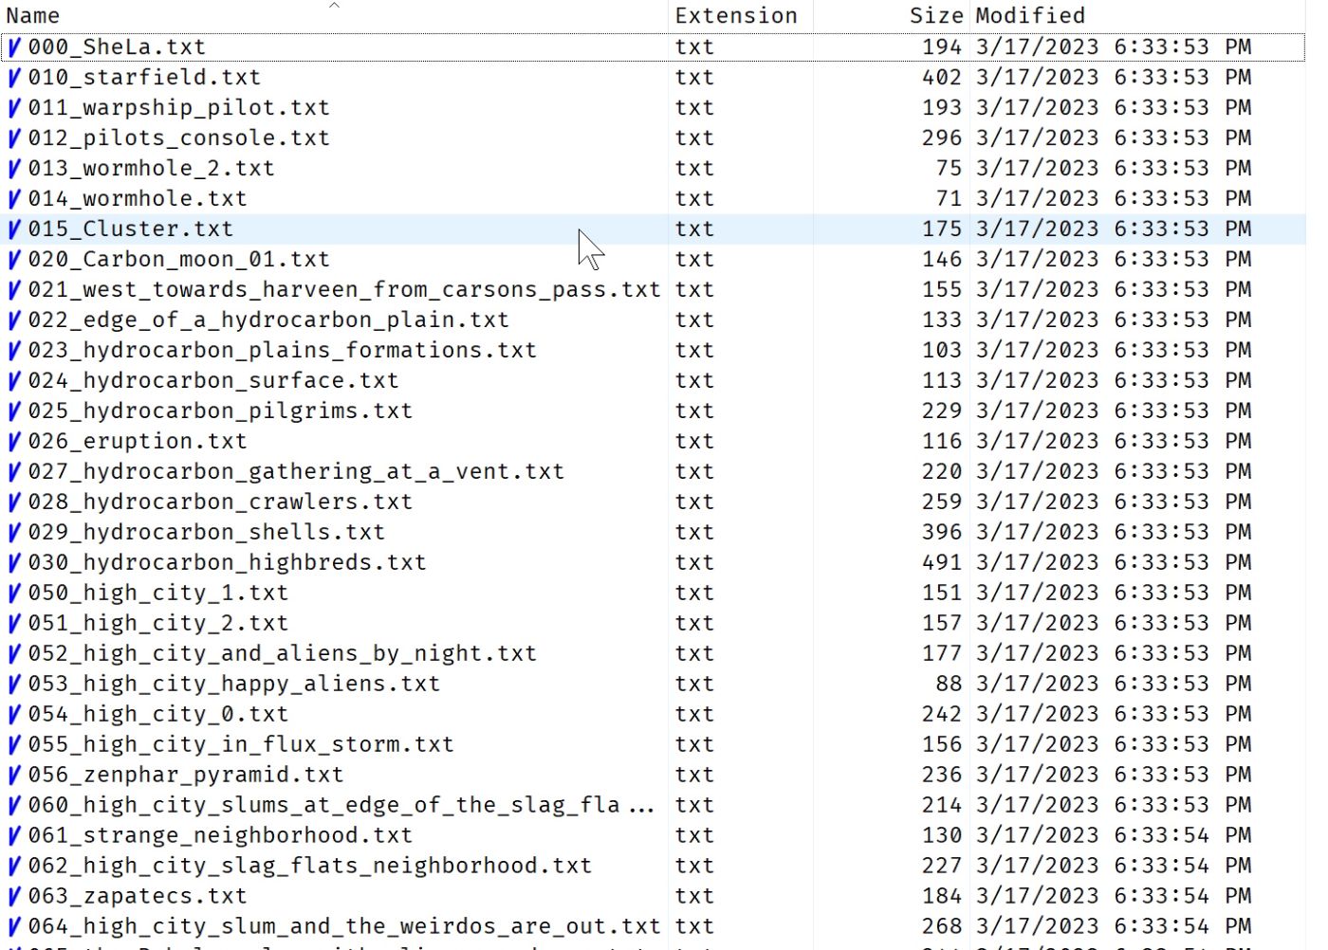1328x950 pixels.
Task: Click size value 491 in the list
Action: click(x=941, y=563)
